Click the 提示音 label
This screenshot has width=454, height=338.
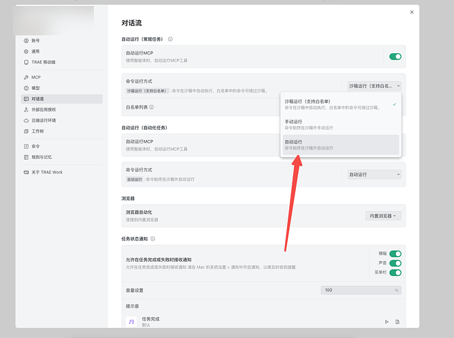132,306
